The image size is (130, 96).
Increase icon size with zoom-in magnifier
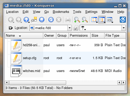pyautogui.click(x=77, y=20)
